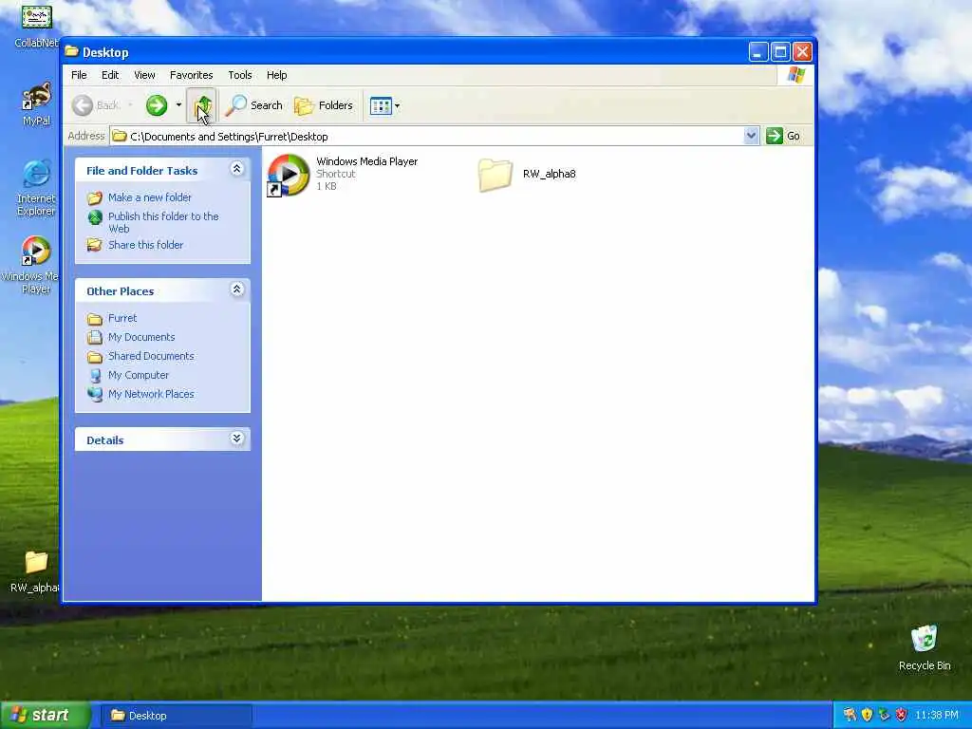Viewport: 972px width, 729px height.
Task: Expand the address bar dropdown list
Action: [752, 136]
